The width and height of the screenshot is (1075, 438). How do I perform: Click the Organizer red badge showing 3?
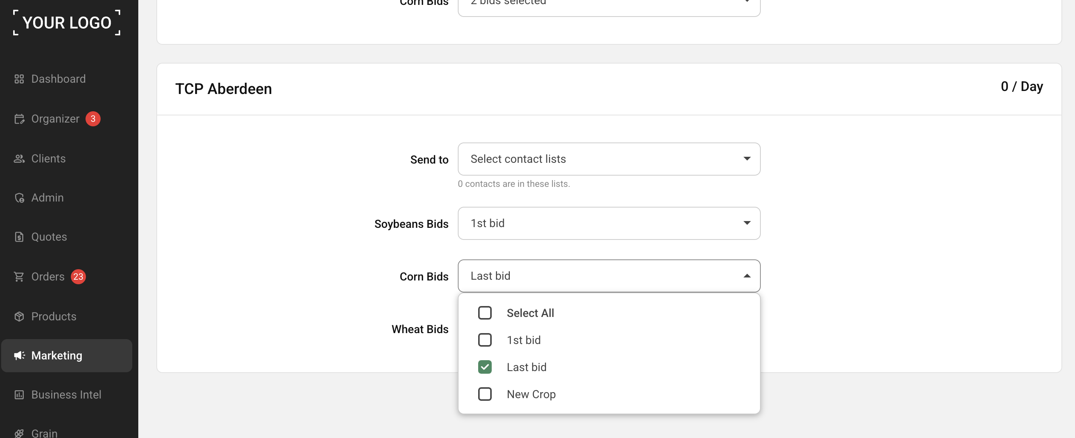pyautogui.click(x=93, y=119)
